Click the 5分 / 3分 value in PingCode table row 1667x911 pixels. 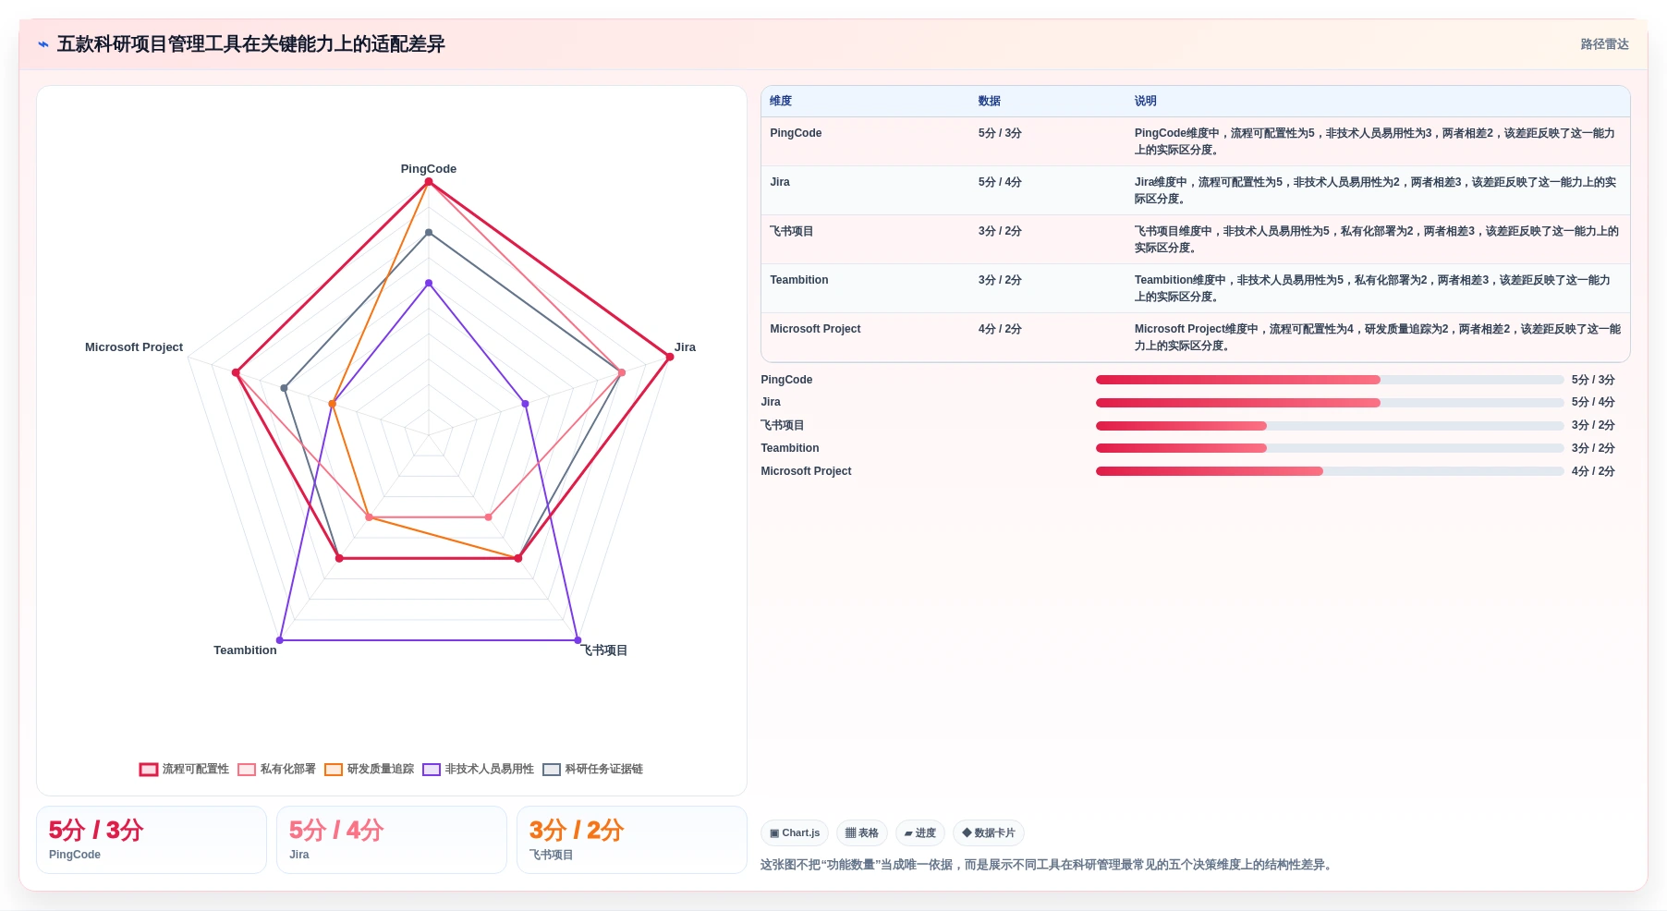click(x=1000, y=133)
